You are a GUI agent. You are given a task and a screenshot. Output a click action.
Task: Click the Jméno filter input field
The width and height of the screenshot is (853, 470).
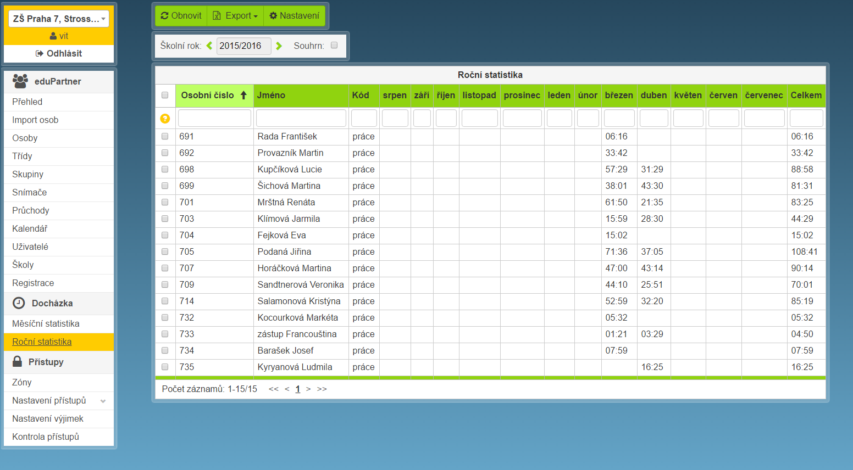click(x=301, y=119)
